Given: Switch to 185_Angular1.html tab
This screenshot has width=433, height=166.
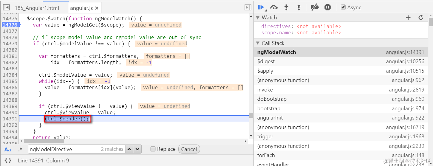Looking at the screenshot, I should (x=37, y=8).
